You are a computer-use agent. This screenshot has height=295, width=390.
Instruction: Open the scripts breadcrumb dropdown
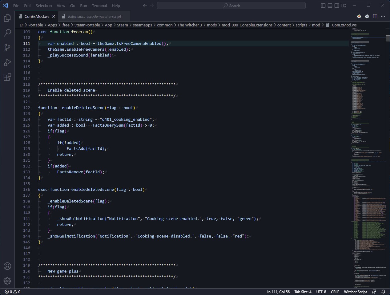[301, 25]
